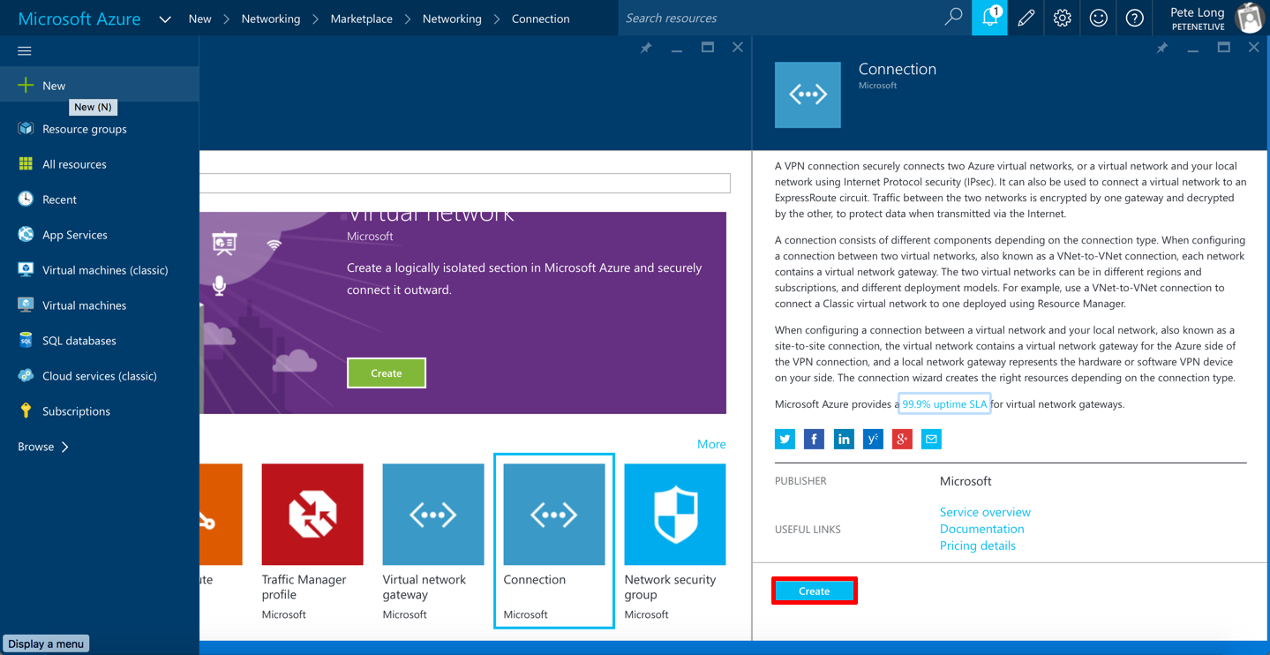Click the Virtual network gateway tile image
The width and height of the screenshot is (1270, 655).
coord(433,515)
